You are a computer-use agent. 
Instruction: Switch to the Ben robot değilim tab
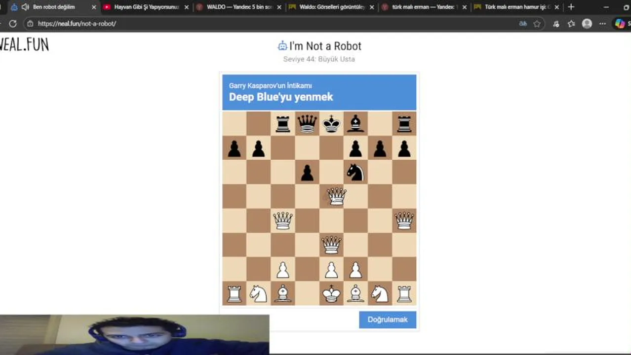pos(53,7)
